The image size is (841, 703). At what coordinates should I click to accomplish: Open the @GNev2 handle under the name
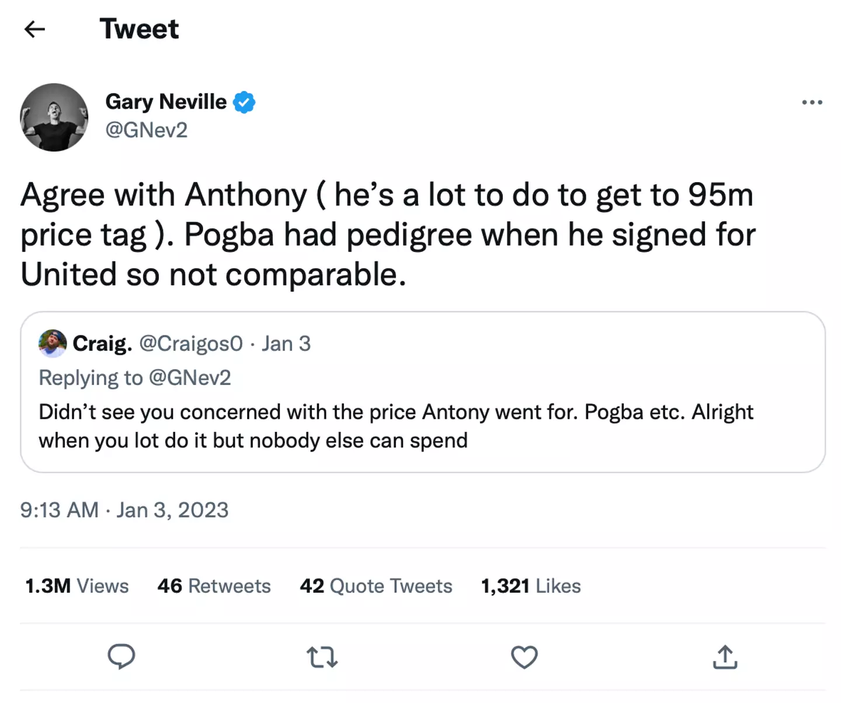click(146, 130)
